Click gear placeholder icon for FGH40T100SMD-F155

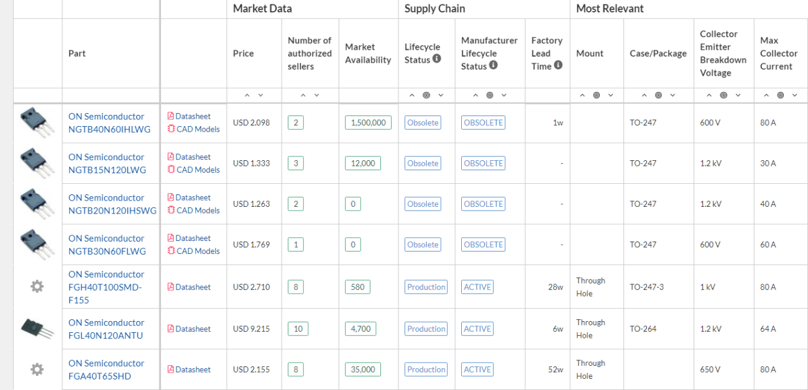click(x=37, y=286)
